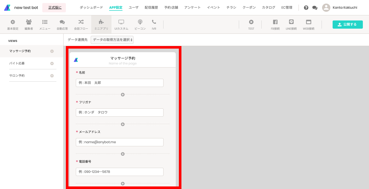369x189 pixels.
Task: Open 自動応答 chat bubbles icon
Action: coord(62,22)
